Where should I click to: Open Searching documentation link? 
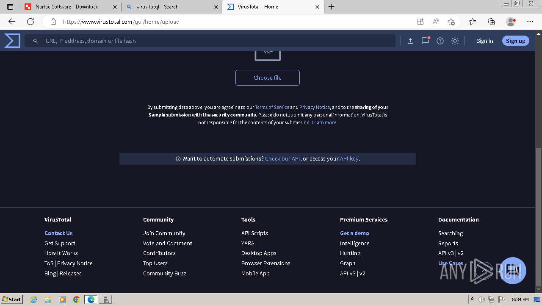click(x=451, y=233)
